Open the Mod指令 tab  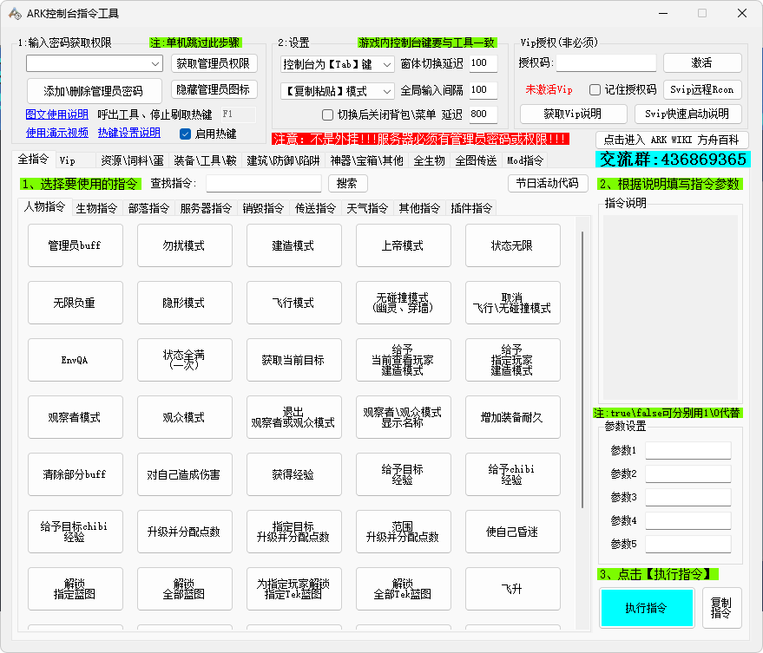point(524,160)
